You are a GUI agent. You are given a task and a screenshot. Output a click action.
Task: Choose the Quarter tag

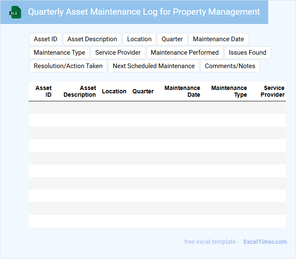(172, 39)
